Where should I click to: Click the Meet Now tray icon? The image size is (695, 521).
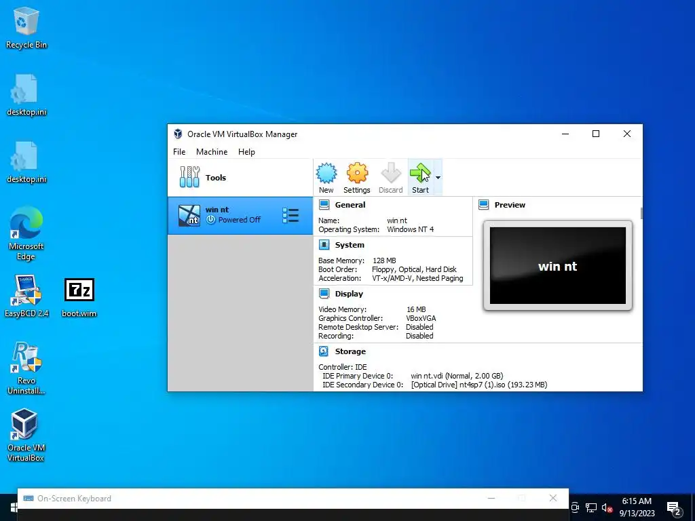tap(575, 507)
